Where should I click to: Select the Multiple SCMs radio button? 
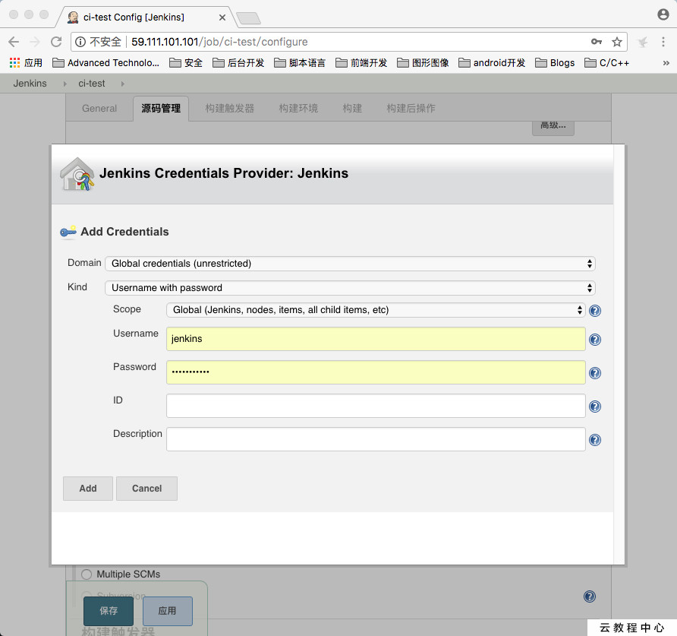click(x=87, y=574)
